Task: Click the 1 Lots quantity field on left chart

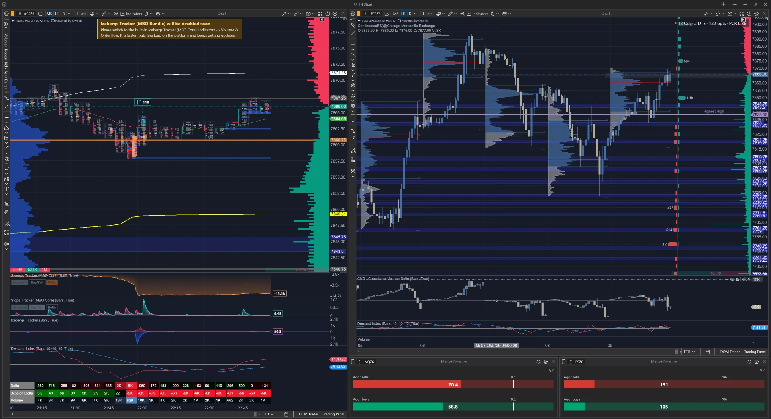Action: point(81,14)
